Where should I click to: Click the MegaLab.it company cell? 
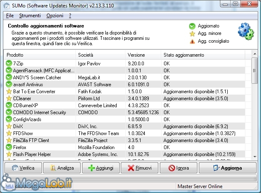point(89,78)
